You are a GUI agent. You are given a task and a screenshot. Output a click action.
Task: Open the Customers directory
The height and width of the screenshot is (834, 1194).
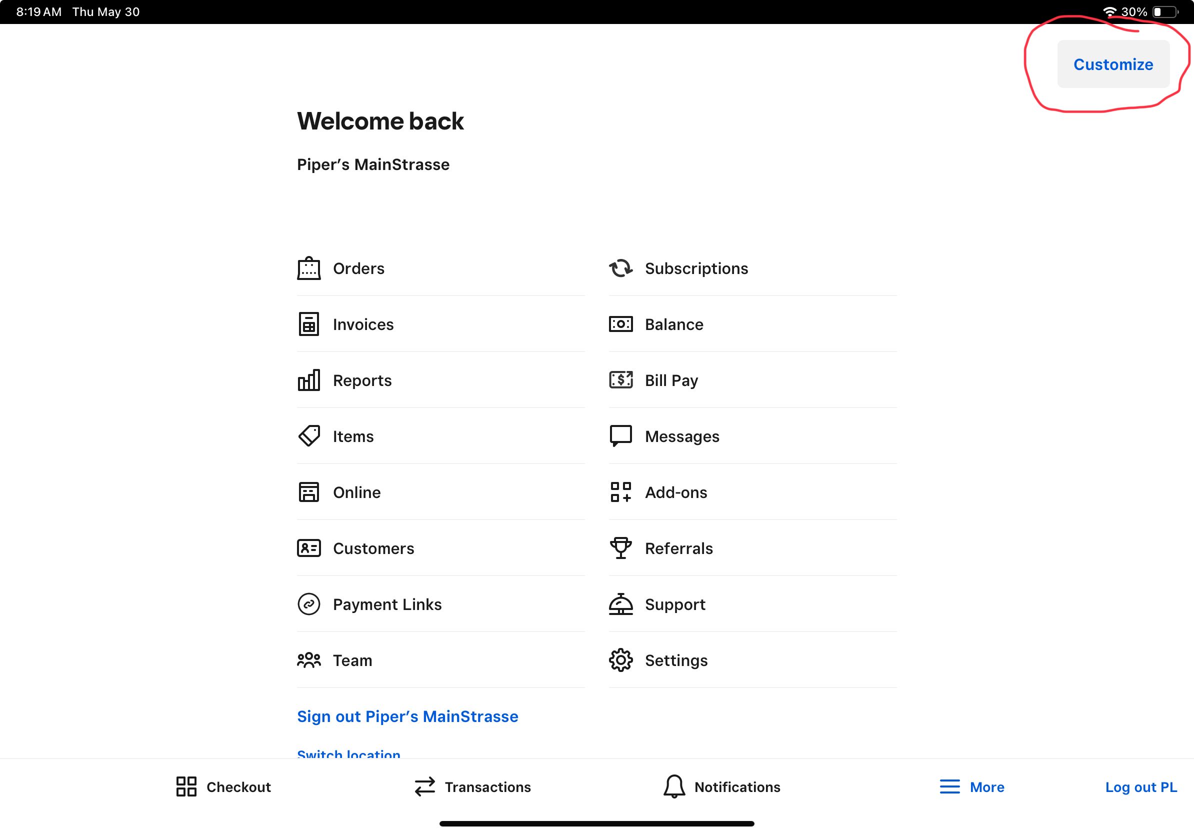point(374,548)
